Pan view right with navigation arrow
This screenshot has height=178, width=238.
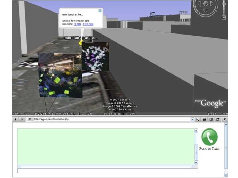212,4
